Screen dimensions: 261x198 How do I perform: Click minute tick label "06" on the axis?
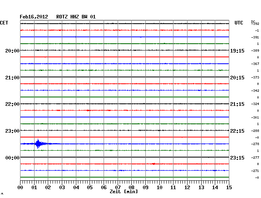[x=104, y=188]
